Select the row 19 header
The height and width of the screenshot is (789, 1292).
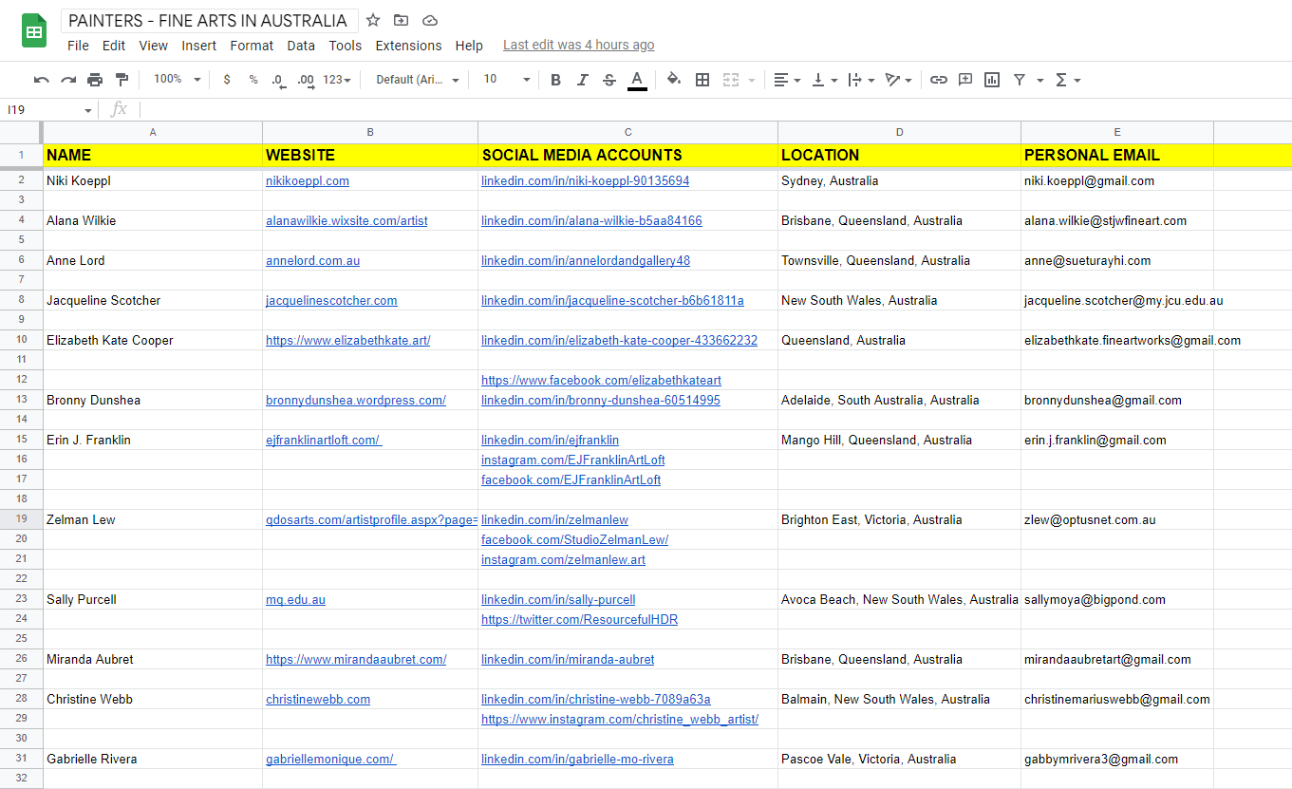(21, 519)
